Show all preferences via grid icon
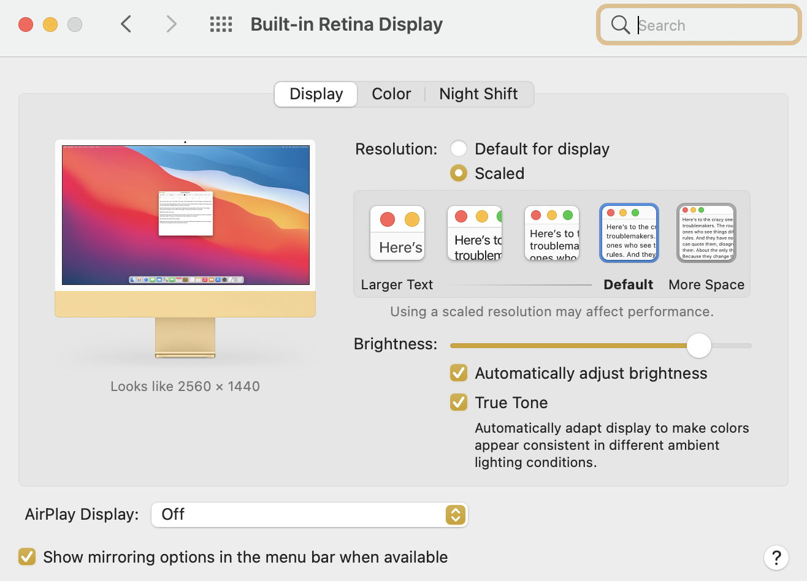The height and width of the screenshot is (581, 807). point(221,25)
